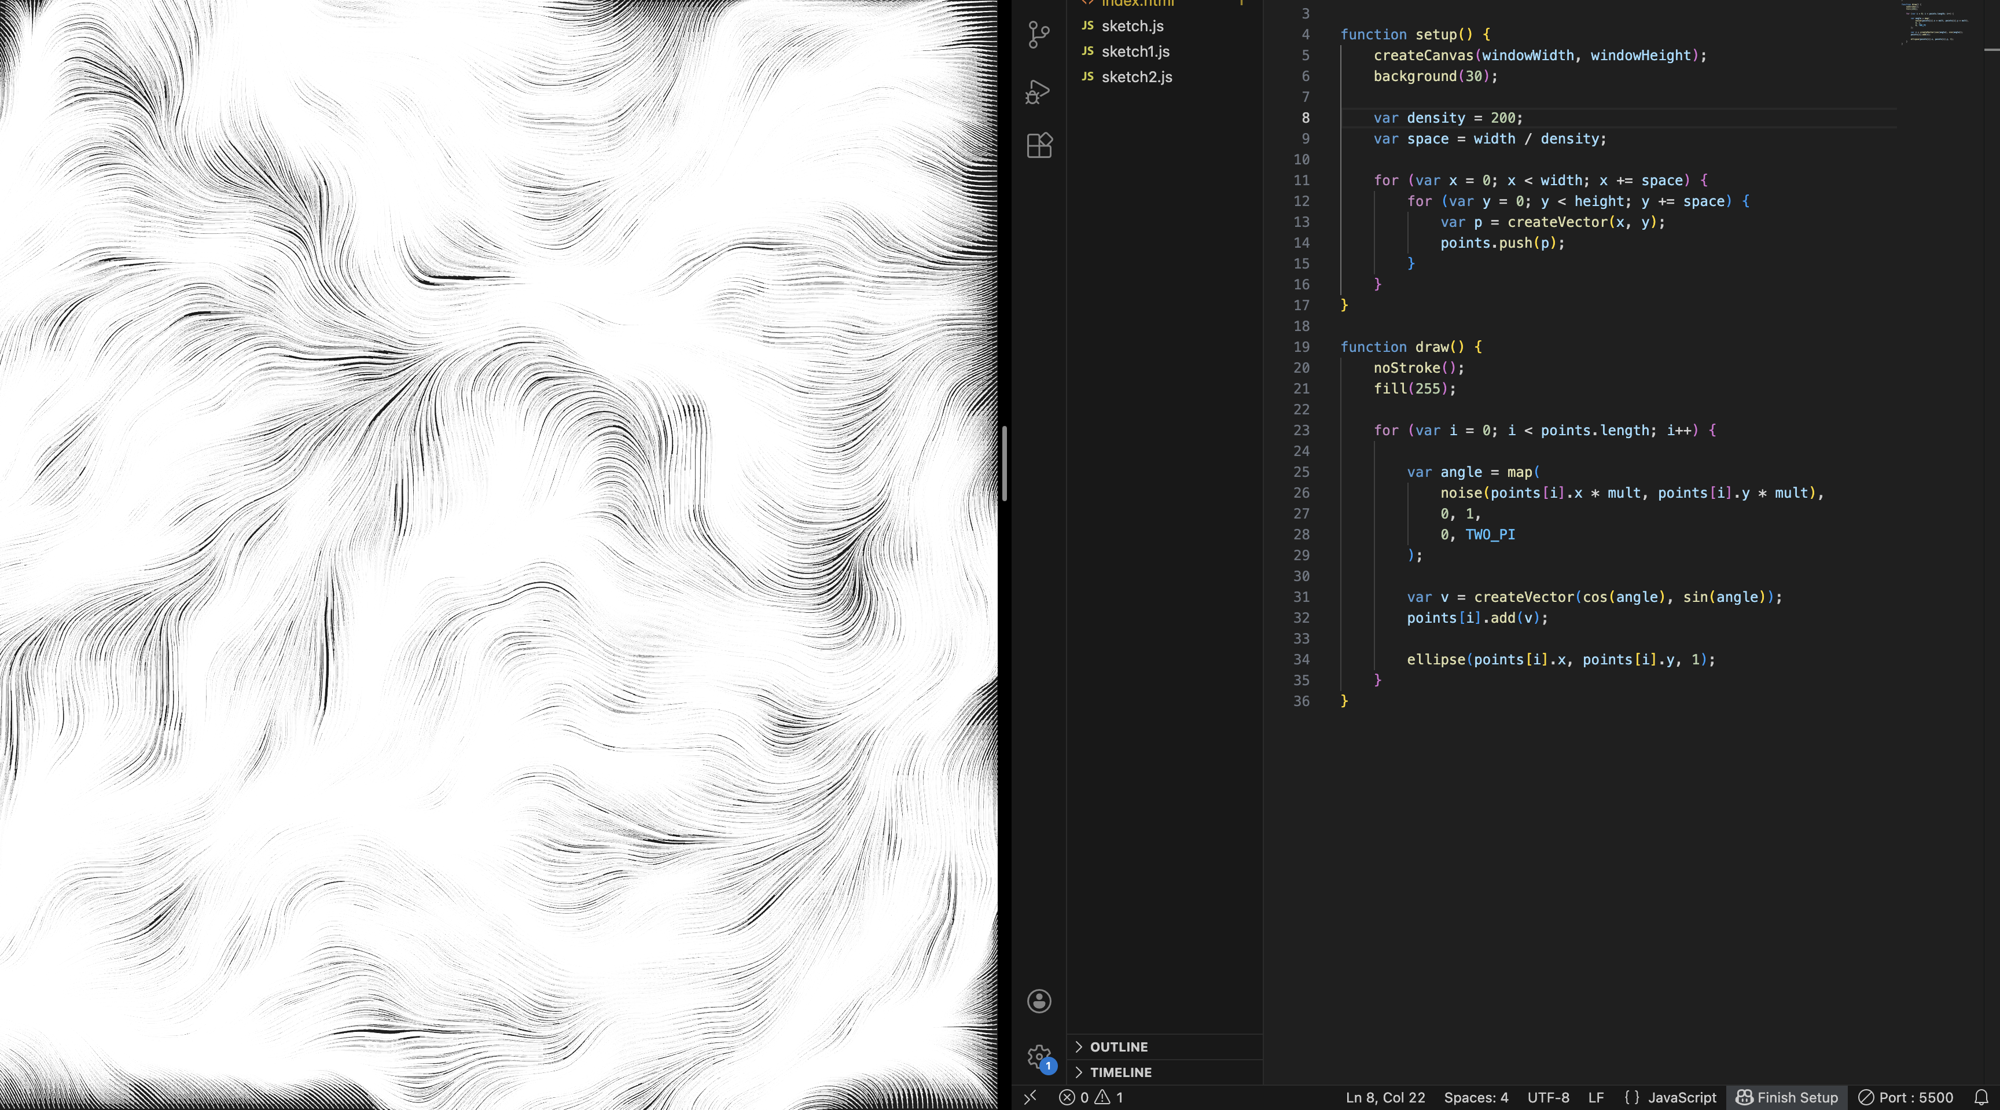Click line number 23 in the gutter
Screen dimensions: 2000x1110
point(1302,430)
